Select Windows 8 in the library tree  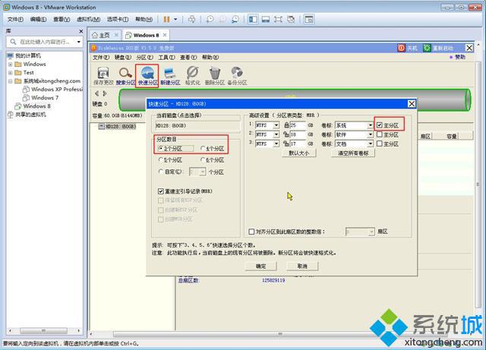[37, 106]
